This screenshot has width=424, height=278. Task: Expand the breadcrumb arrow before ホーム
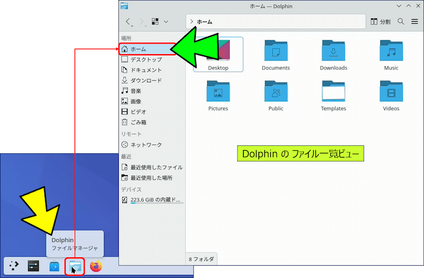tap(191, 22)
